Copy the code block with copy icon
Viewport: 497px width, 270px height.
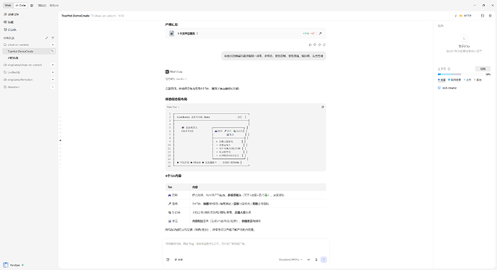pyautogui.click(x=323, y=107)
